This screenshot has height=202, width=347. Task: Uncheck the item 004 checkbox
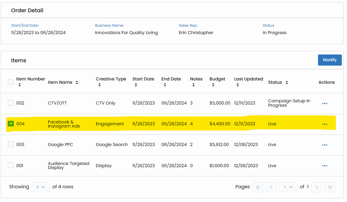pos(11,124)
